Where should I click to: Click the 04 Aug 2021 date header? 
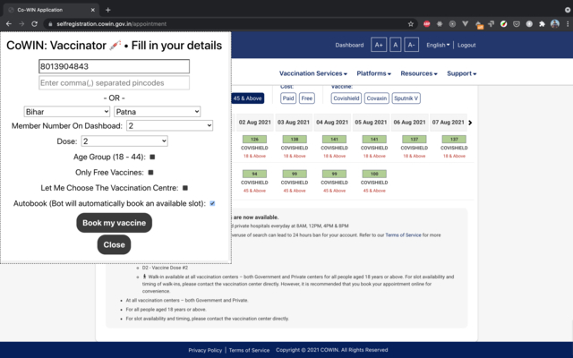[x=332, y=123]
